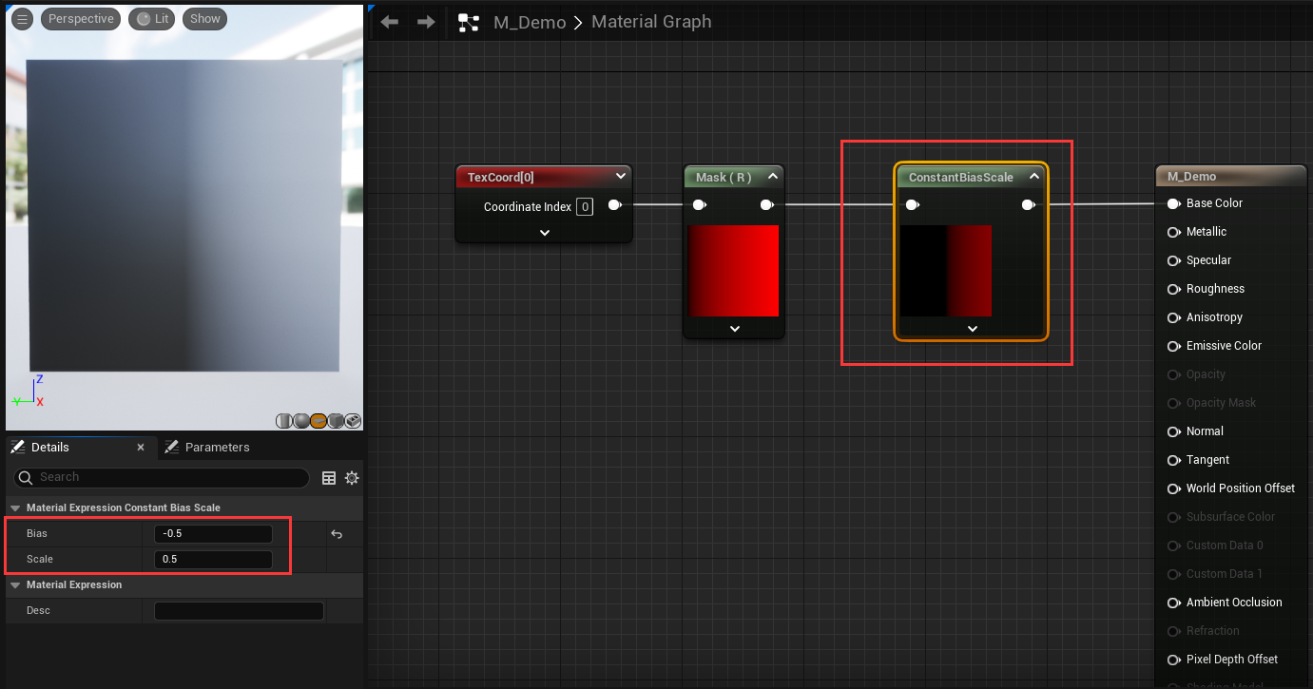
Task: Open the Perspective view mode dropdown
Action: click(x=81, y=19)
